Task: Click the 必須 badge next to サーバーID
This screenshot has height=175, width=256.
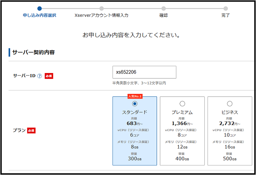Action: coord(49,76)
